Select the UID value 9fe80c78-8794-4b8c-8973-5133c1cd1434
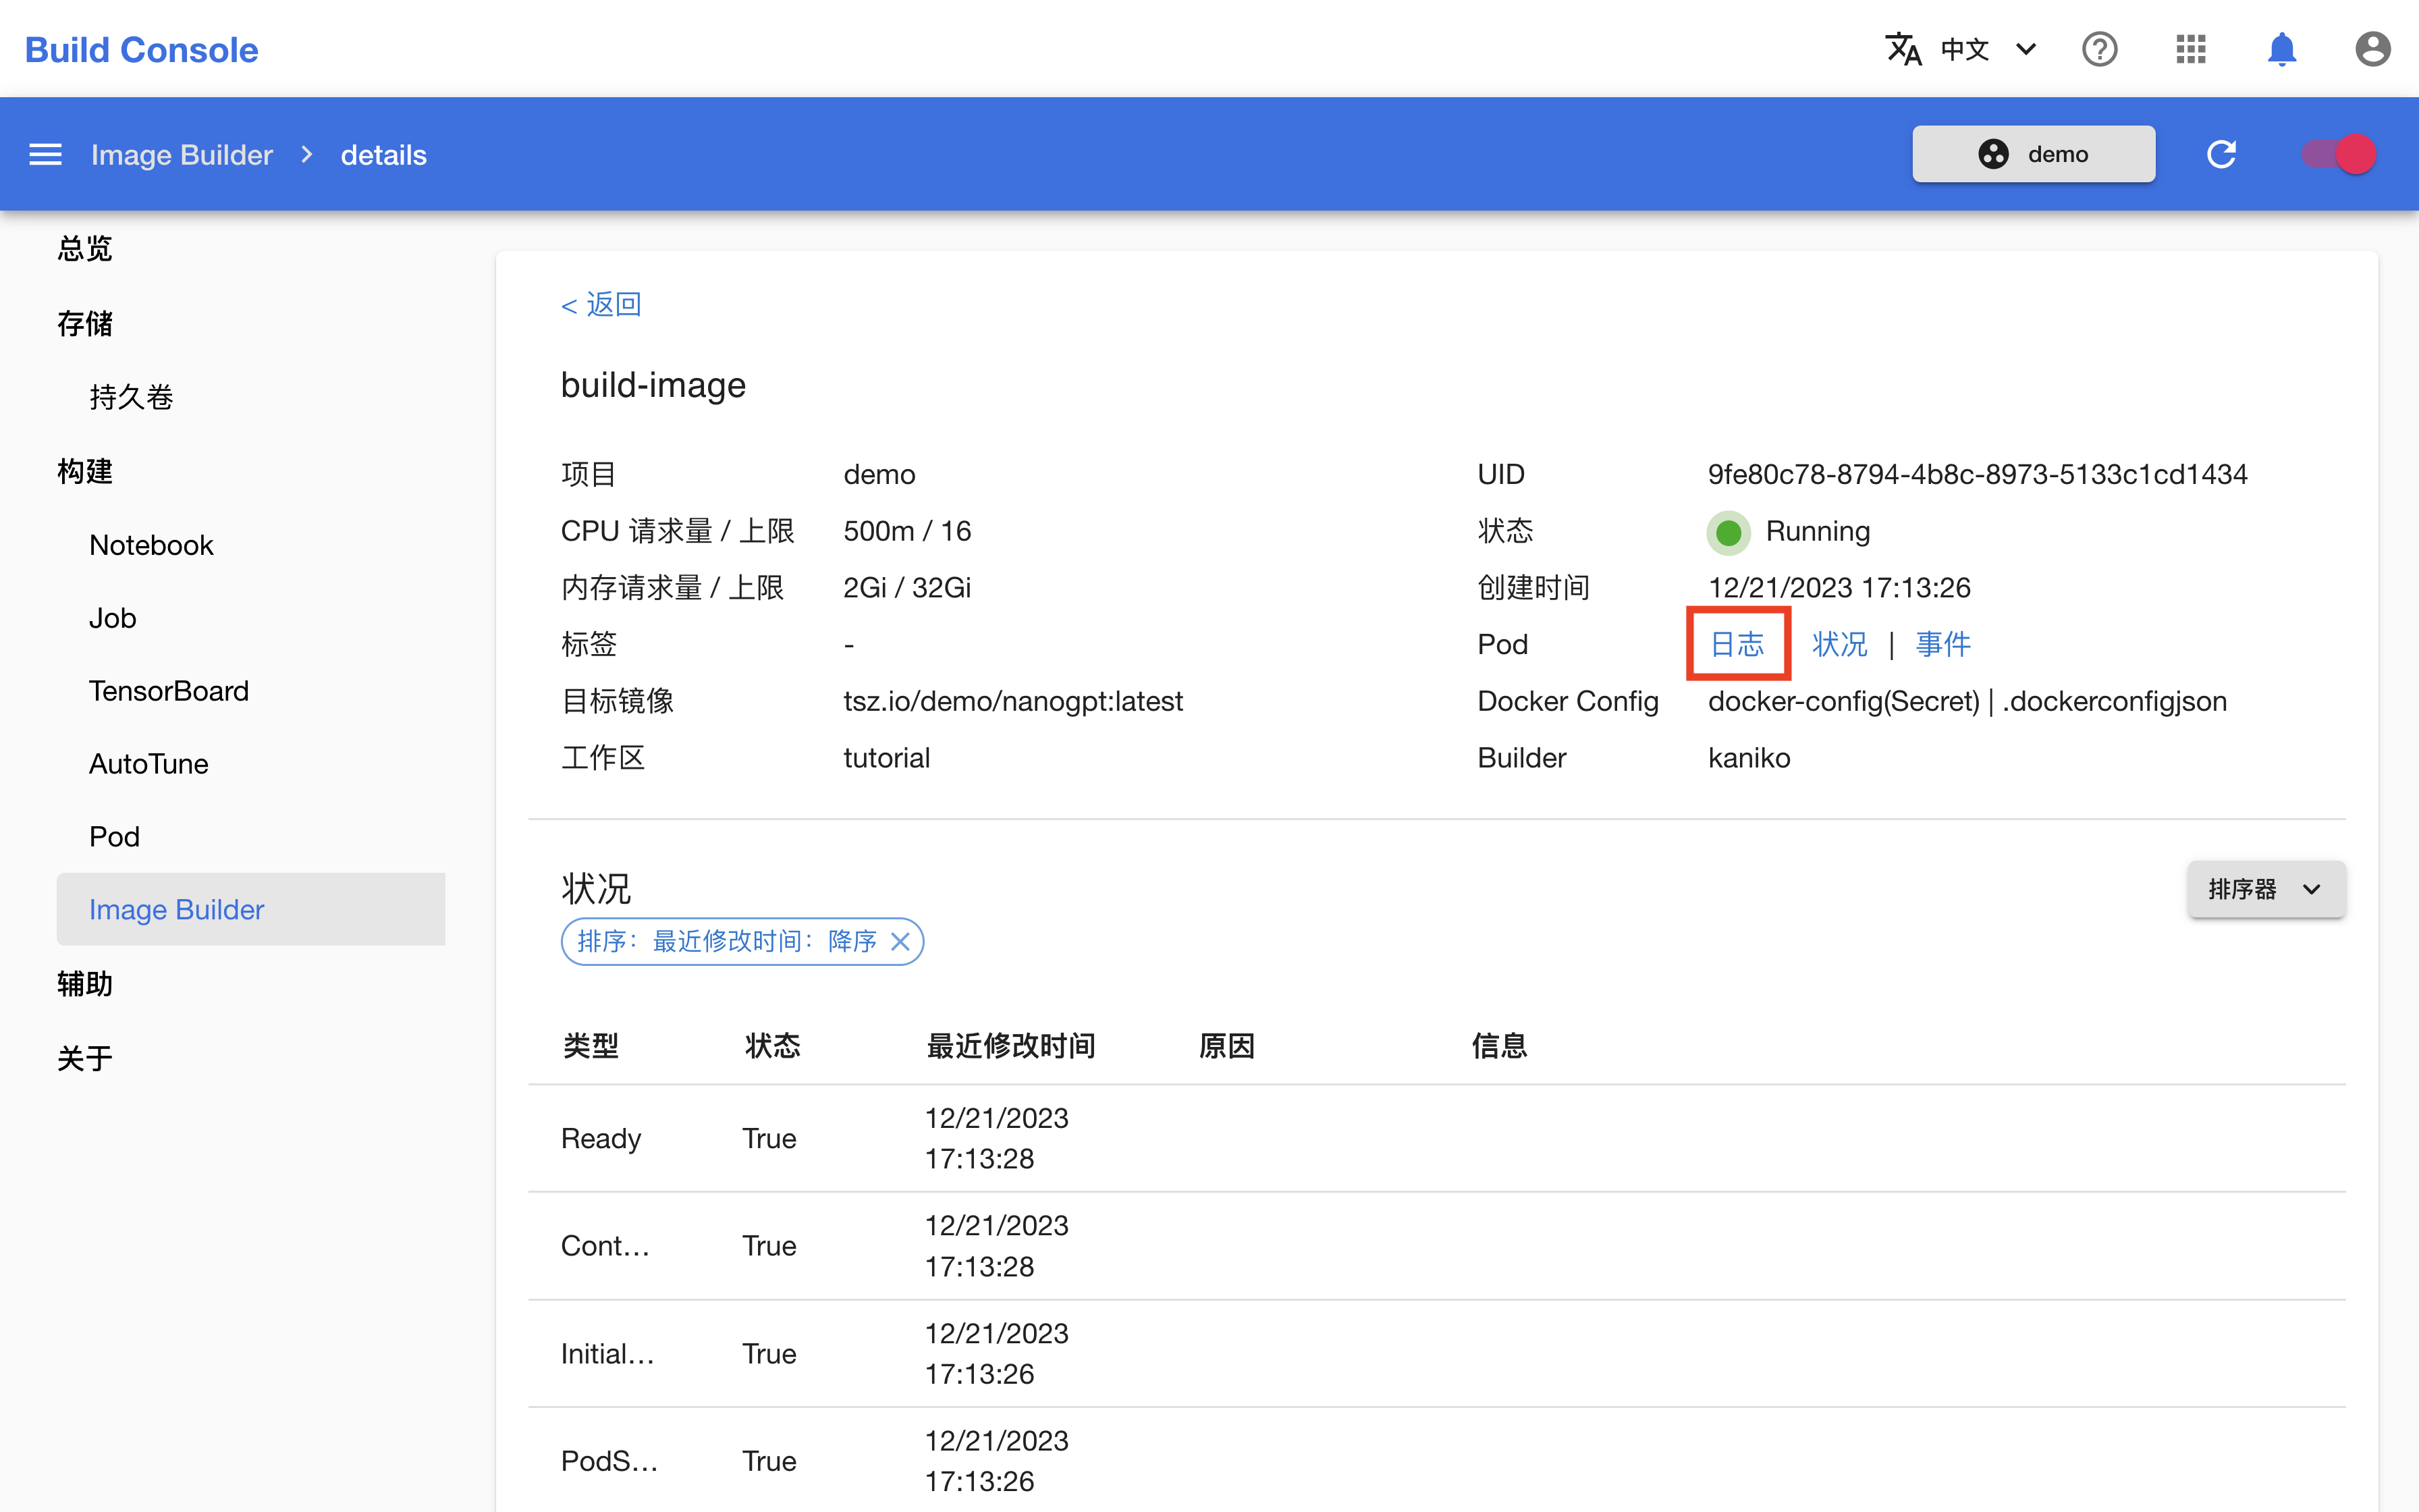 pyautogui.click(x=1977, y=474)
